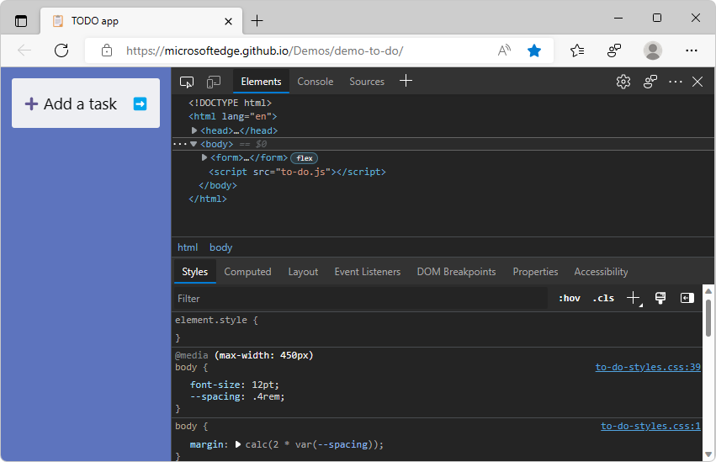Image resolution: width=716 pixels, height=462 pixels.
Task: Open node actions ellipsis beside body
Action: [180, 144]
